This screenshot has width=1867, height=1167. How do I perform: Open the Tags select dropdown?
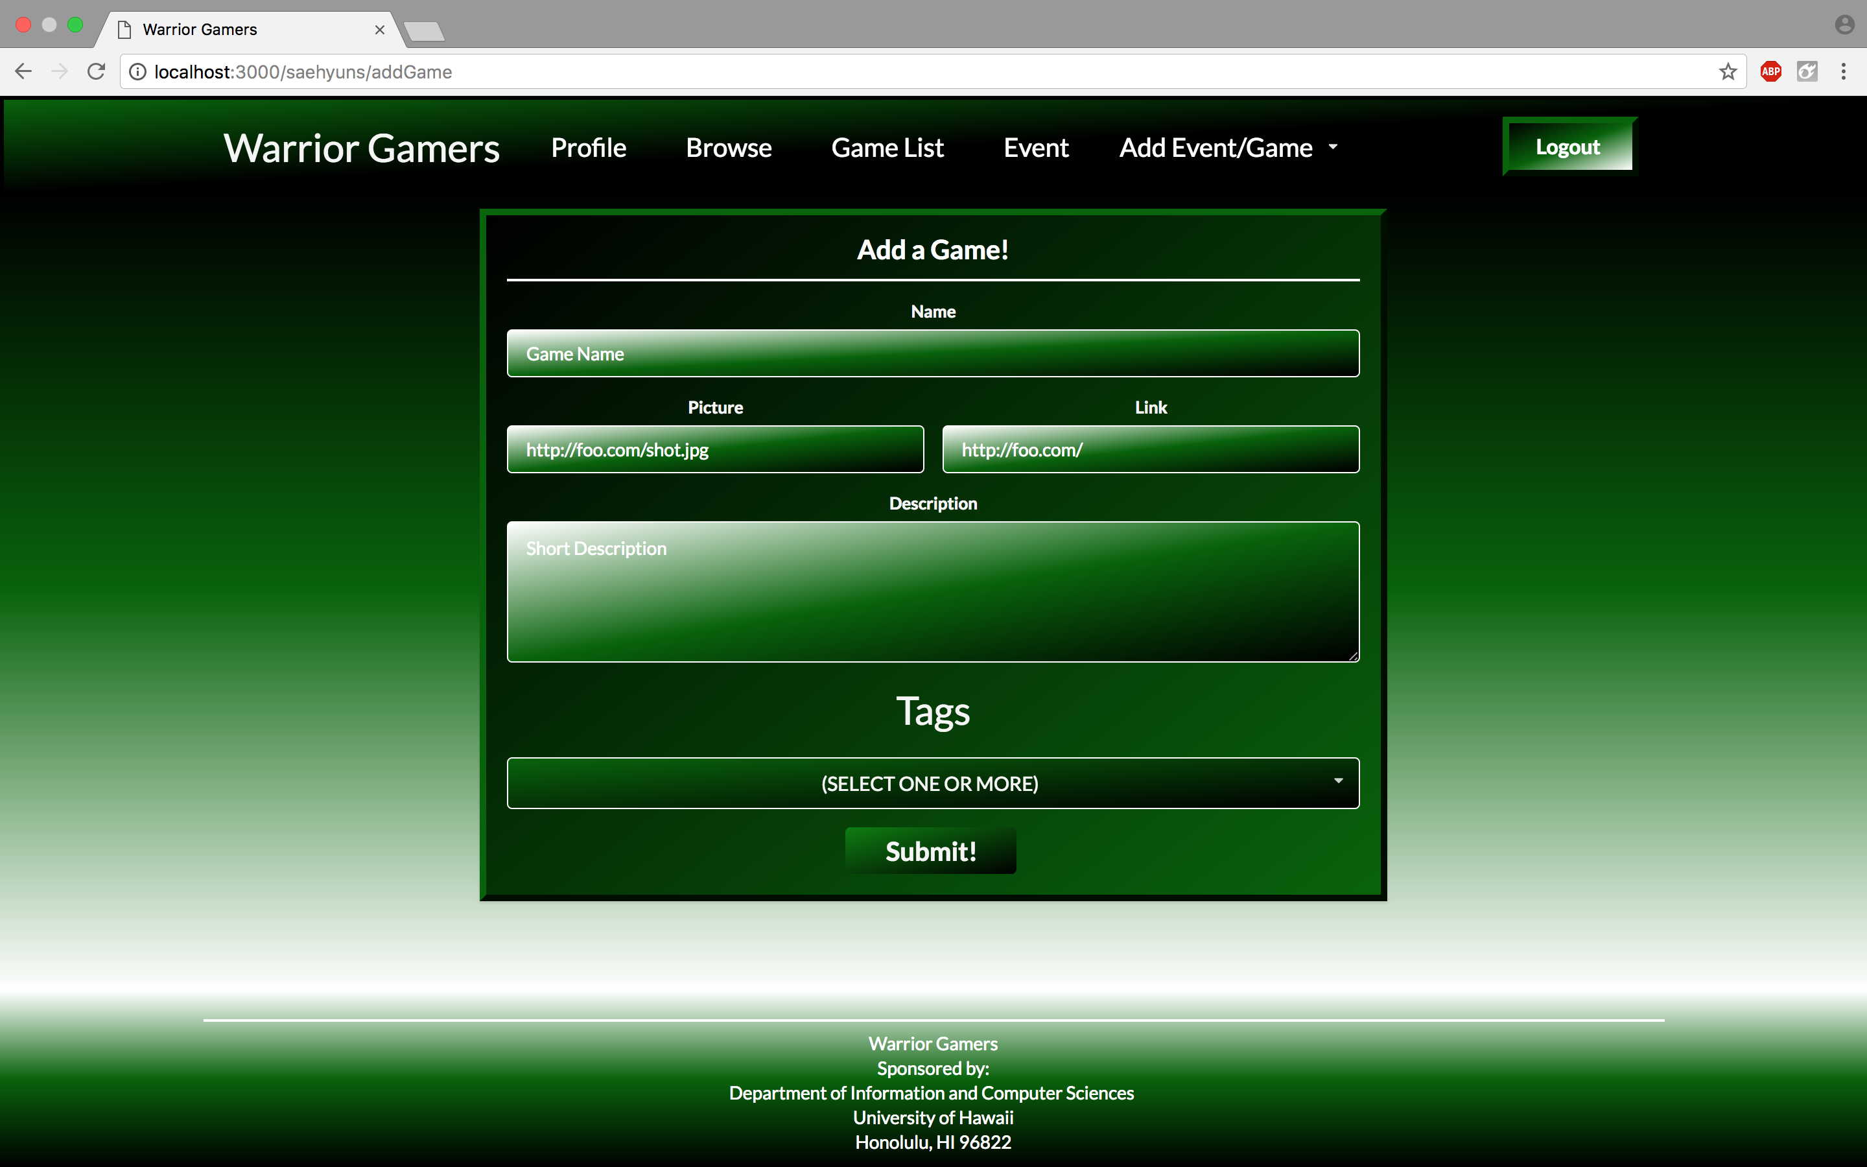pos(933,783)
